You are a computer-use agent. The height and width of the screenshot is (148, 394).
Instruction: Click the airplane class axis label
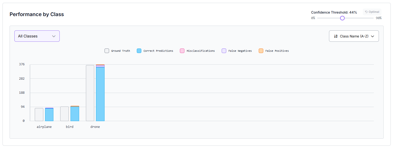pos(44,127)
